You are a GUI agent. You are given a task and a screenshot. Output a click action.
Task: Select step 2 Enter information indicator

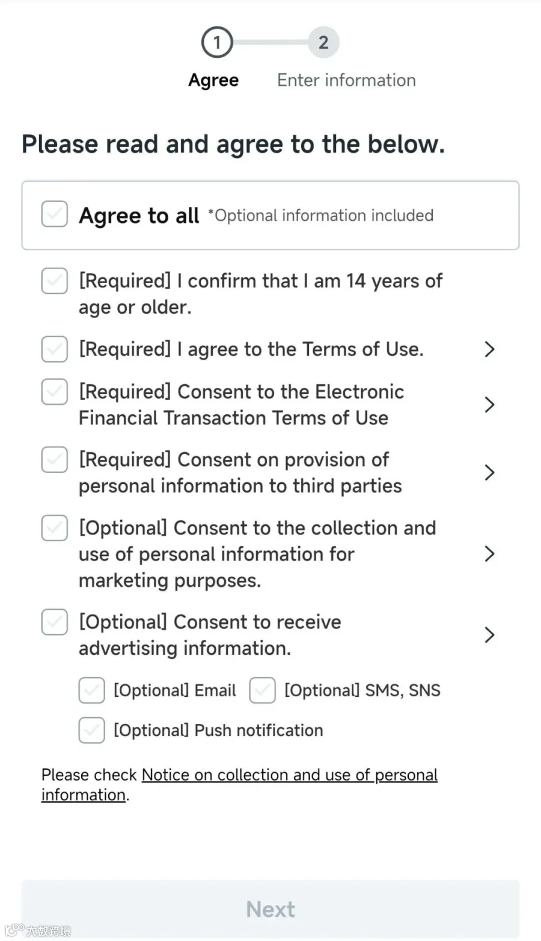(x=323, y=43)
